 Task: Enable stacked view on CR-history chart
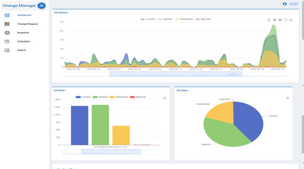[x=280, y=20]
